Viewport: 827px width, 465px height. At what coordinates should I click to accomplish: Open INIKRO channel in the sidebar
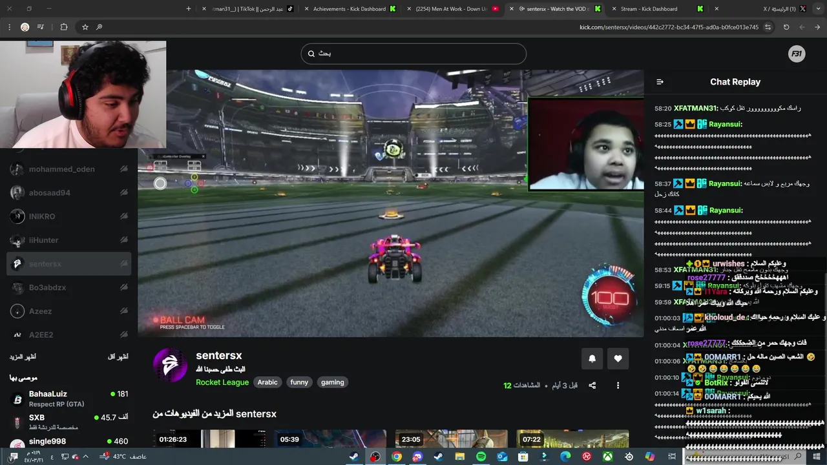click(68, 216)
